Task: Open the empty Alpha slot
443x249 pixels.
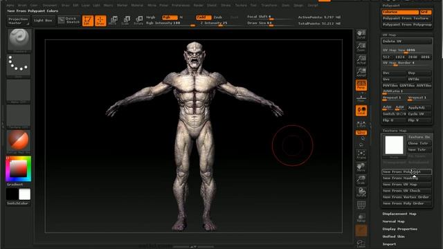Action: point(19,91)
